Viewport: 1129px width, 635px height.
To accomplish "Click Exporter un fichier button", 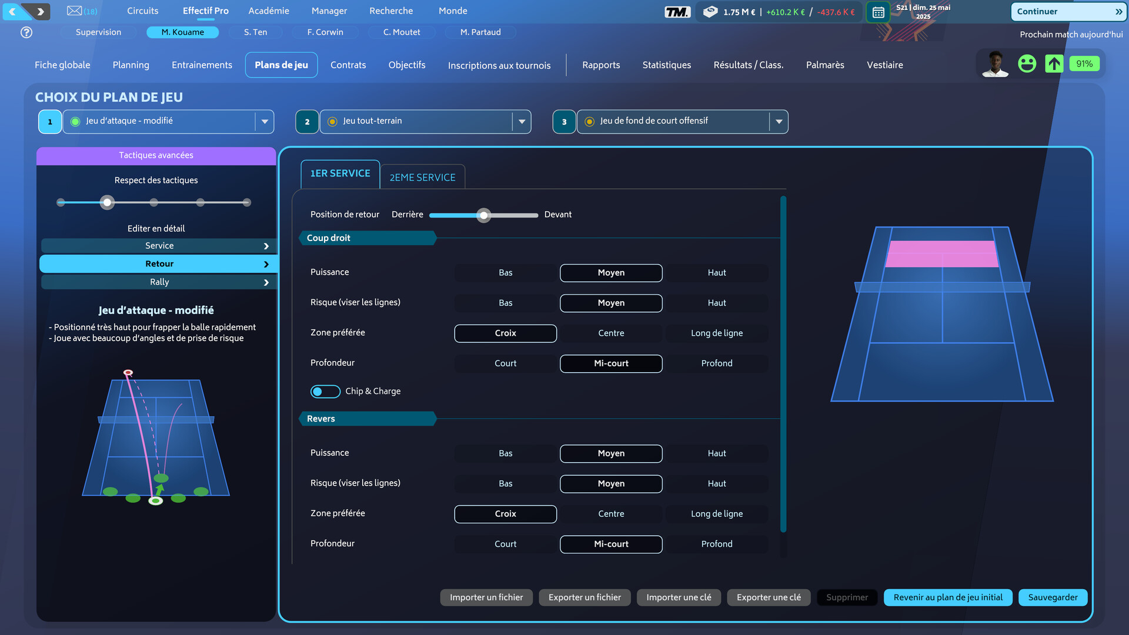I will 584,597.
